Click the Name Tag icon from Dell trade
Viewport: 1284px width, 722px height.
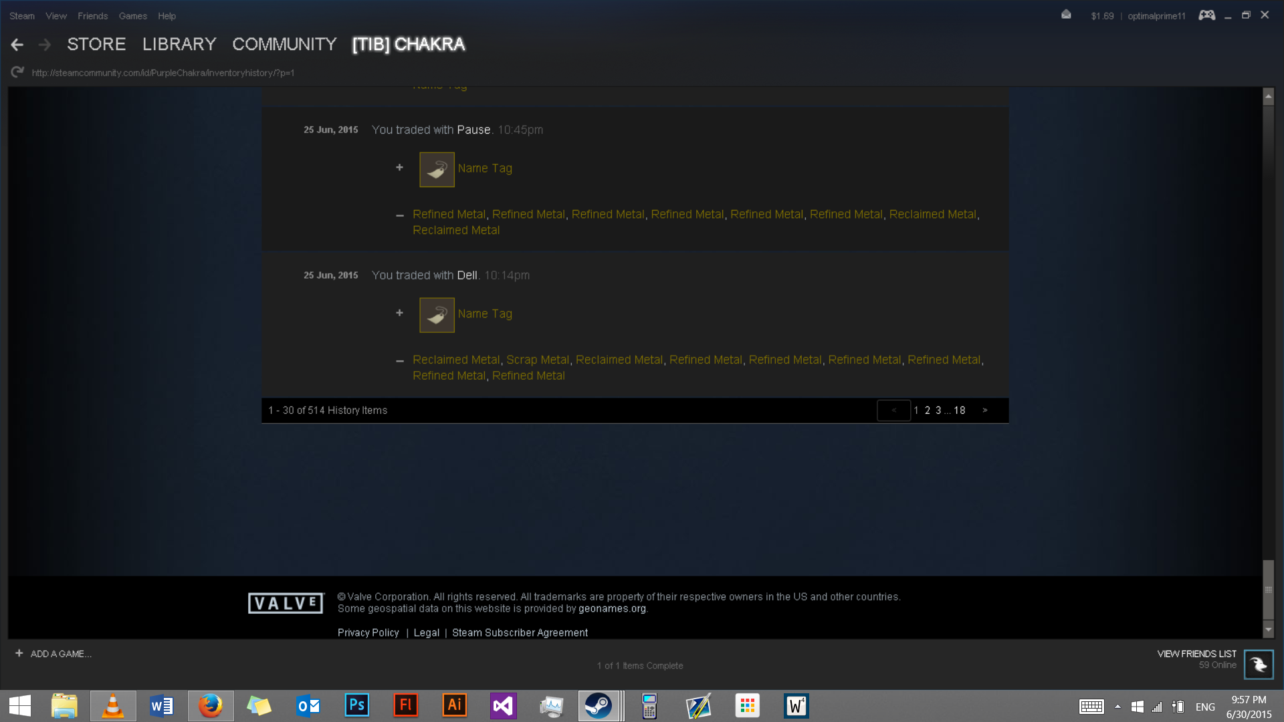437,315
